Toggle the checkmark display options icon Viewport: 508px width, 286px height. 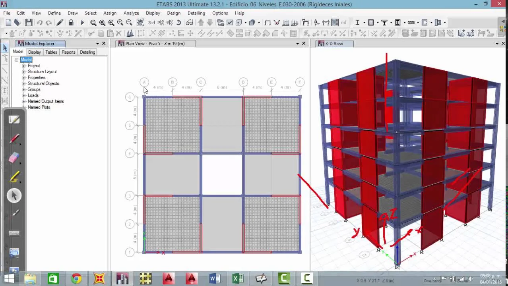[x=230, y=23]
